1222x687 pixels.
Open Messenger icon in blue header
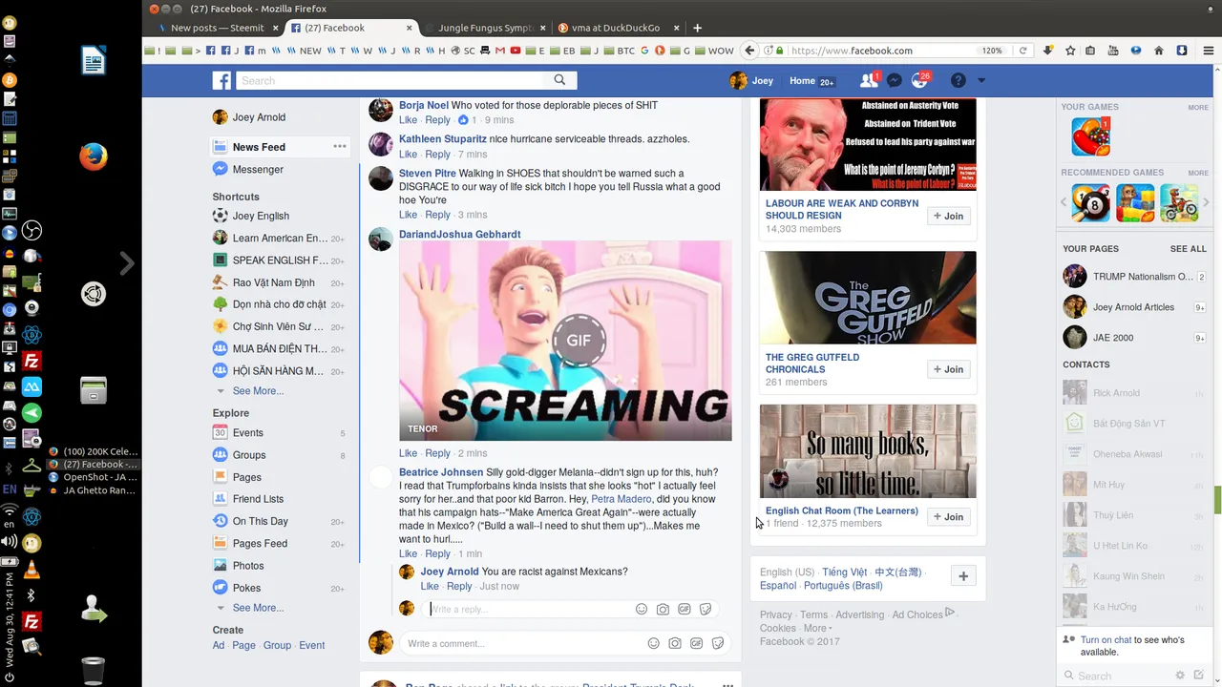894,81
